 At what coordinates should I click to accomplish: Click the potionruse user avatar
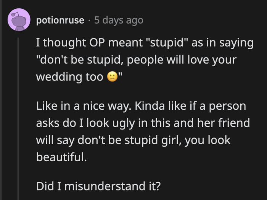coord(19,20)
